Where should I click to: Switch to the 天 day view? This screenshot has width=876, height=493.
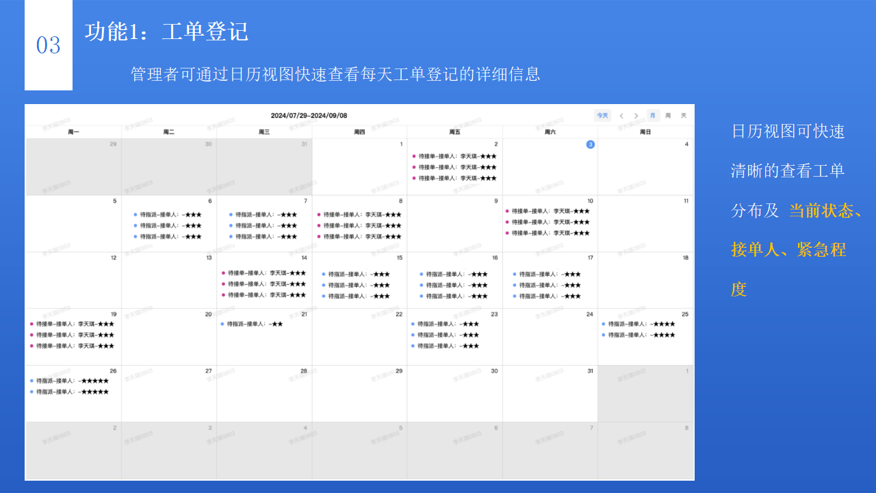[x=682, y=115]
